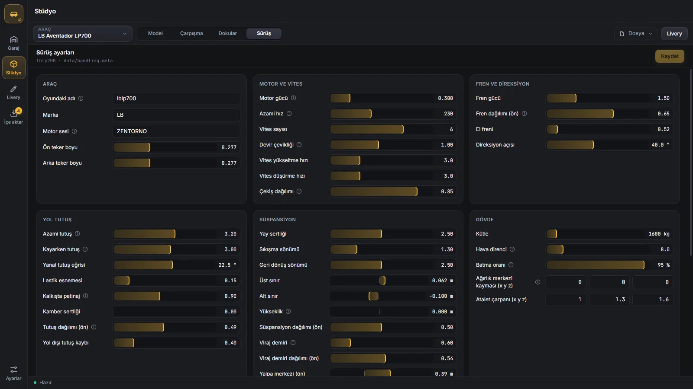Show info icon next to Fren dağılımı (ön)
Image resolution: width=693 pixels, height=389 pixels.
tap(524, 114)
